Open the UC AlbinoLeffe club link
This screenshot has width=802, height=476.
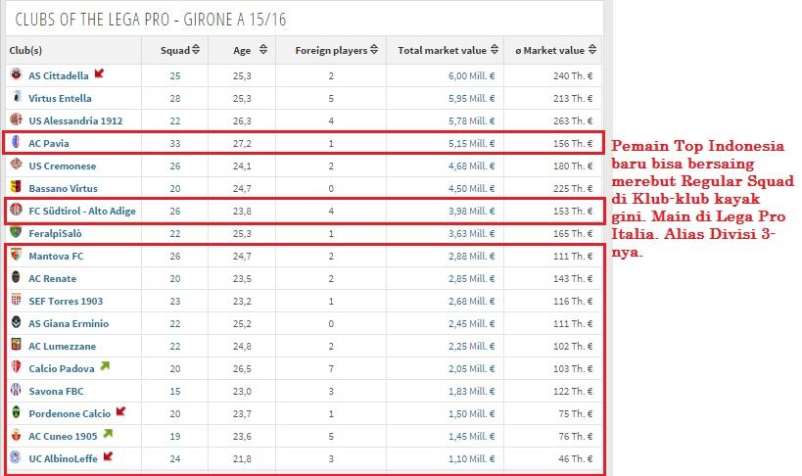(63, 458)
